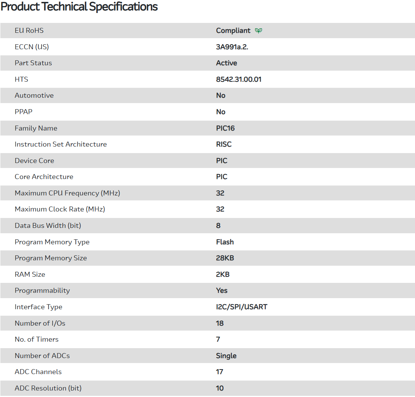415x397 pixels.
Task: Click the Data Bus Width (bit) label
Action: [48, 226]
